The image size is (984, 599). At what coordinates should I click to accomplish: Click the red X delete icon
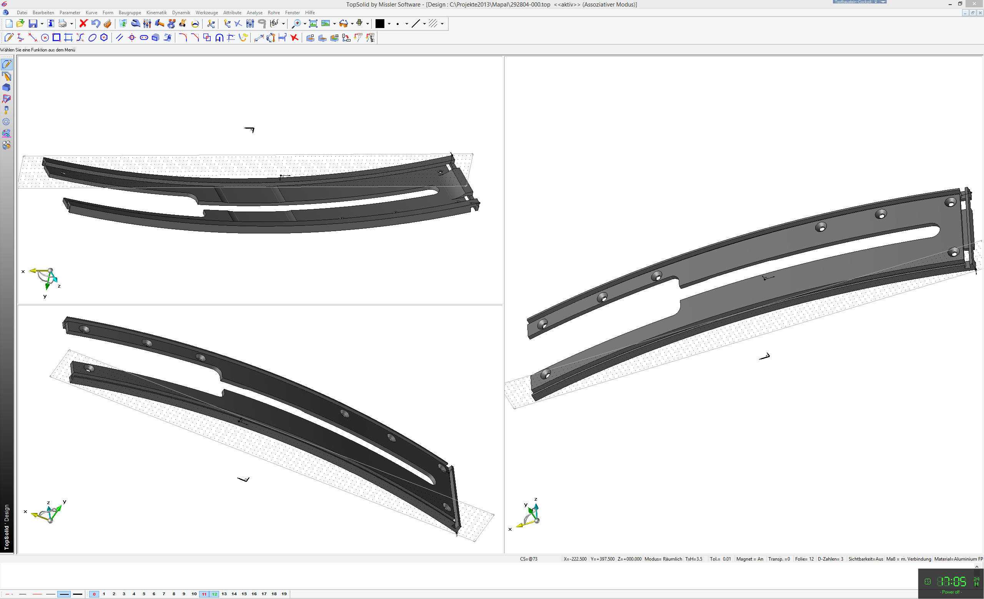point(83,23)
